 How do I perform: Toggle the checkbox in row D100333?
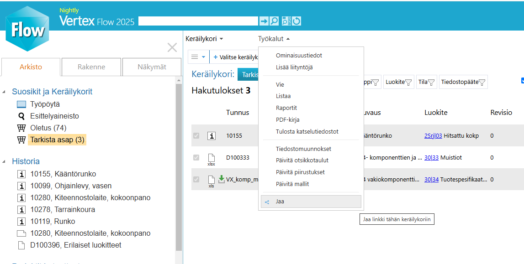click(196, 157)
